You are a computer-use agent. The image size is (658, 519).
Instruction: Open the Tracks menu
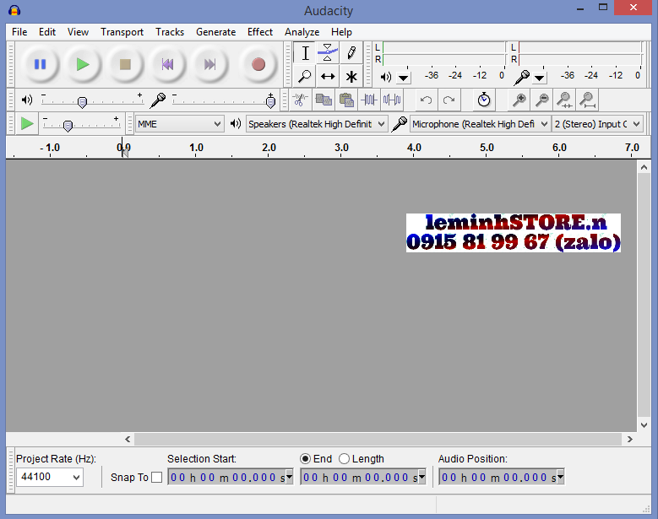click(170, 32)
